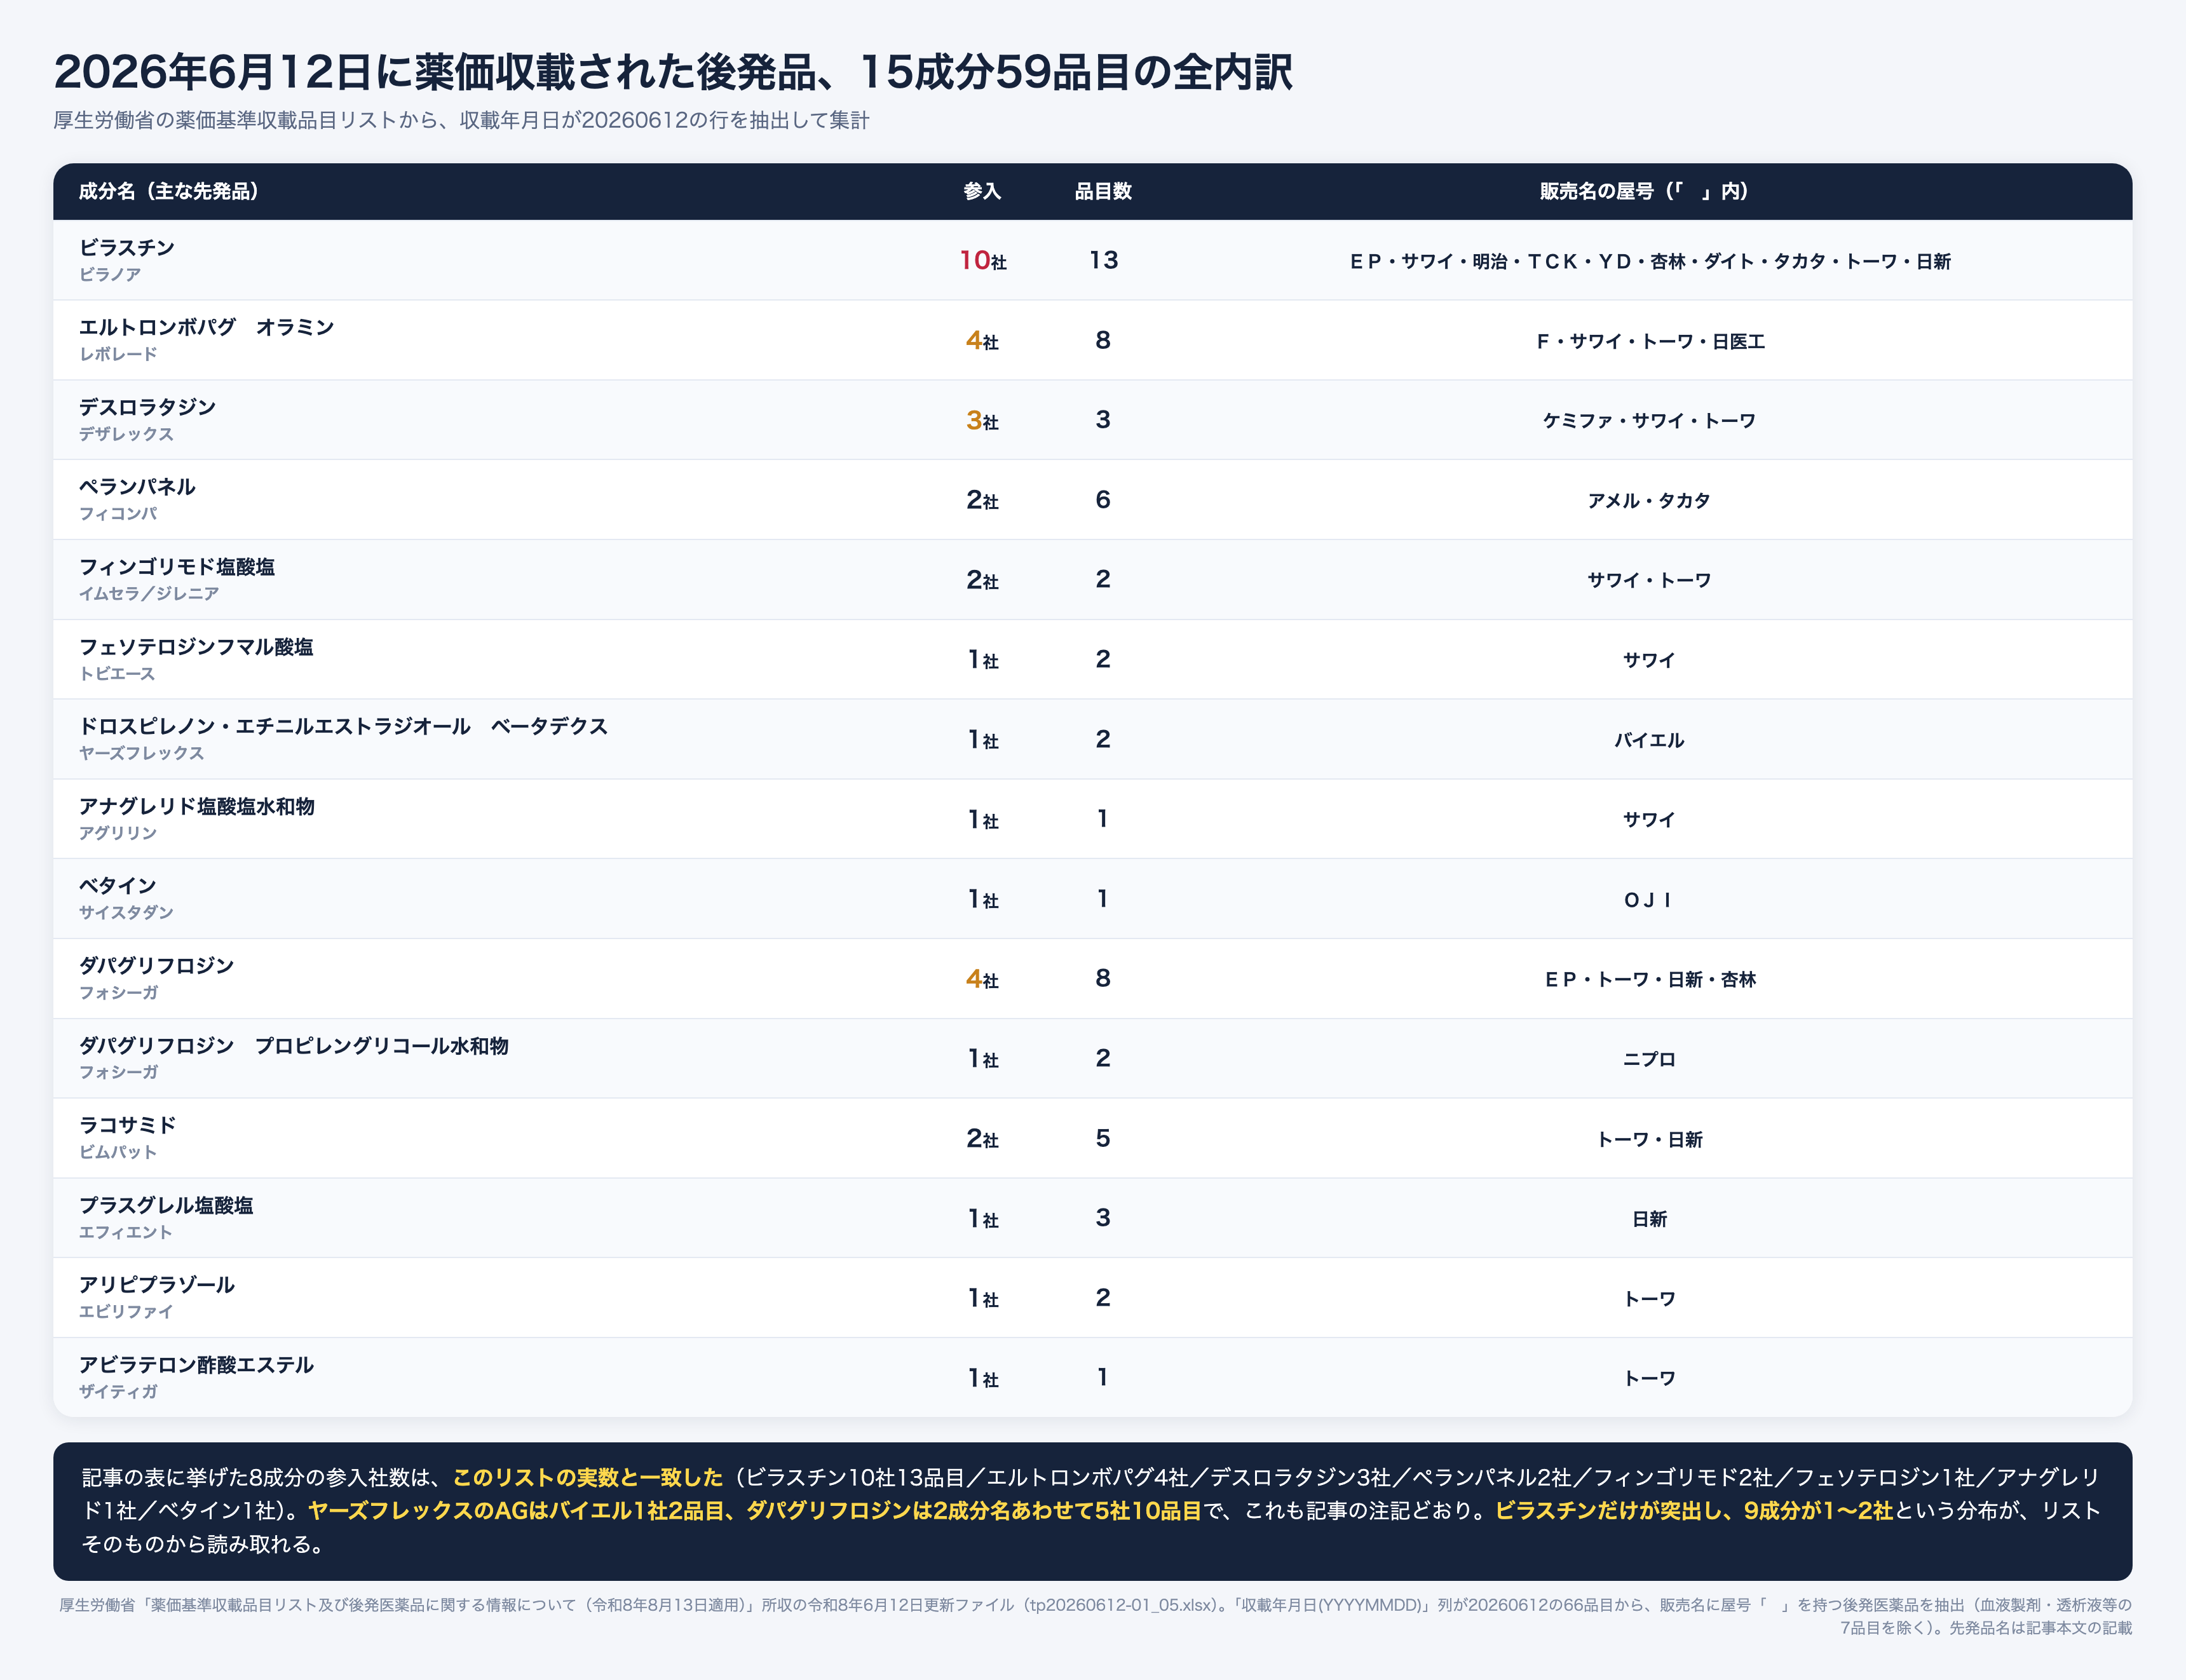
Task: Select brand name イムセラ／ジレニア
Action: (149, 593)
